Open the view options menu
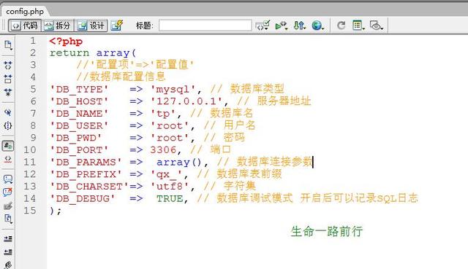 tap(358, 26)
